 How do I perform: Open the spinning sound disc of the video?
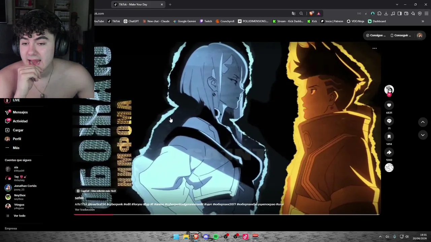tap(389, 168)
